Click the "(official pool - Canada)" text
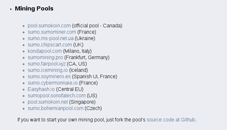 point(97,26)
